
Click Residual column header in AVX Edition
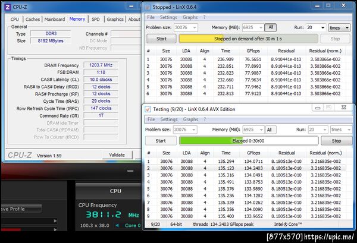287,153
